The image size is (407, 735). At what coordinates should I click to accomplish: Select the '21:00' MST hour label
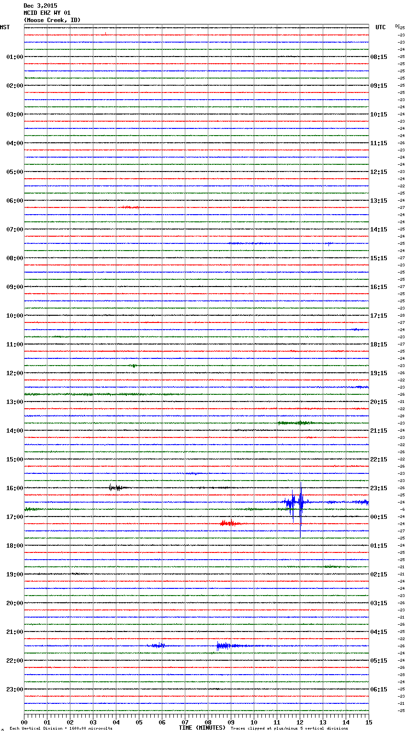(15, 632)
